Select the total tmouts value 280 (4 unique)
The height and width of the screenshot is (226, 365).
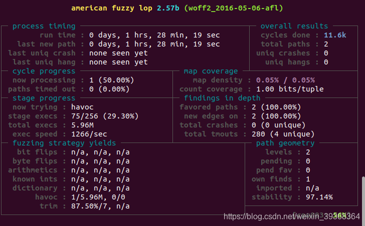[x=283, y=134]
